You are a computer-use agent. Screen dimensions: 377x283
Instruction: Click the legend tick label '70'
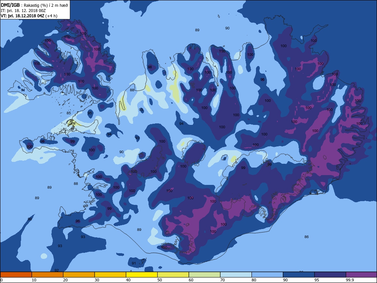click(223, 280)
